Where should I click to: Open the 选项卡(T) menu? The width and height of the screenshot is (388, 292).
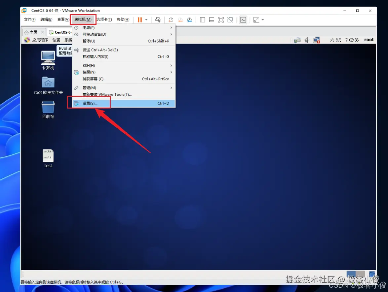click(104, 19)
